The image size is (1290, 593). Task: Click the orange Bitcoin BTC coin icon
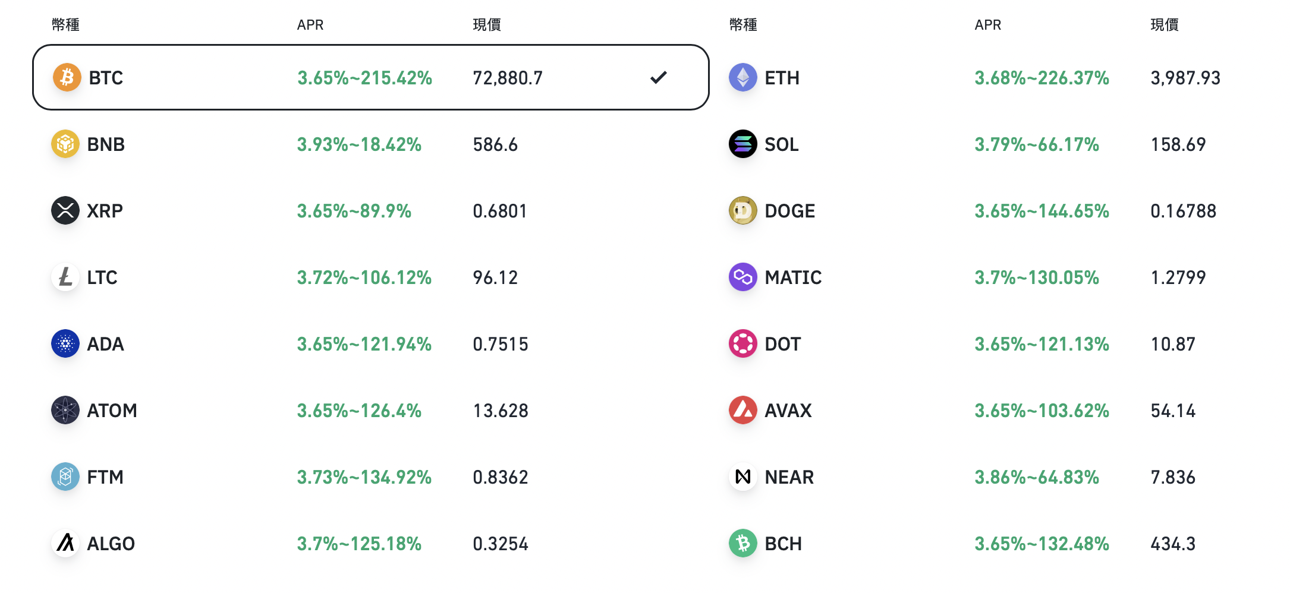(67, 77)
